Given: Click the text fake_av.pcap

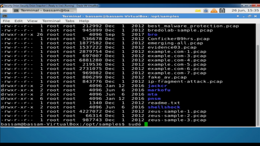Looking at the screenshot, I should [x=167, y=77].
